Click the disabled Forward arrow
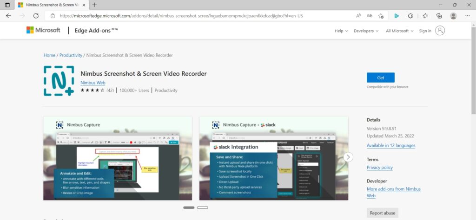 point(22,16)
